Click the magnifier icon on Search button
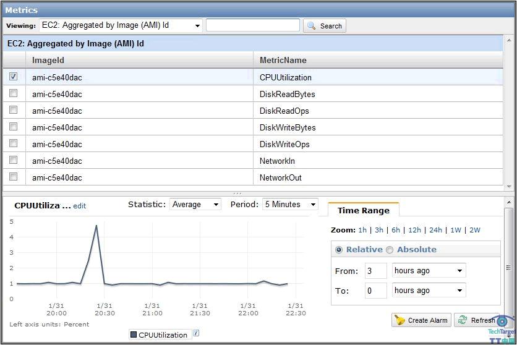 click(311, 26)
